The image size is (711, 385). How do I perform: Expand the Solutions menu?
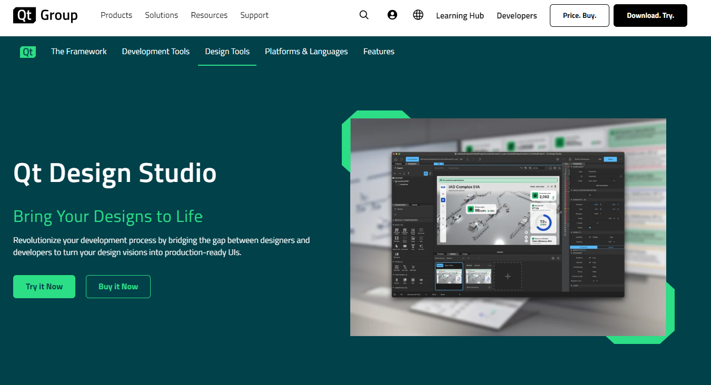click(162, 15)
